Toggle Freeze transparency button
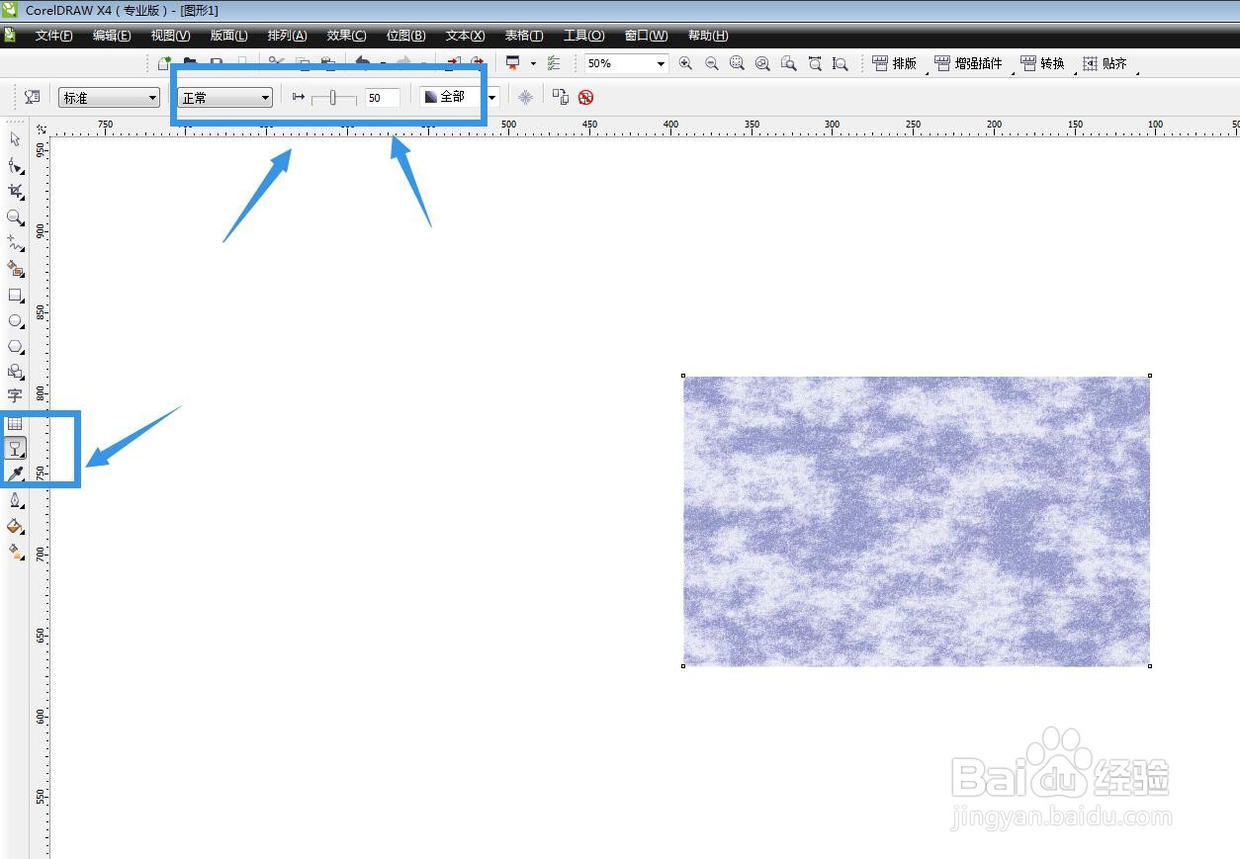Image resolution: width=1240 pixels, height=859 pixels. (x=525, y=97)
